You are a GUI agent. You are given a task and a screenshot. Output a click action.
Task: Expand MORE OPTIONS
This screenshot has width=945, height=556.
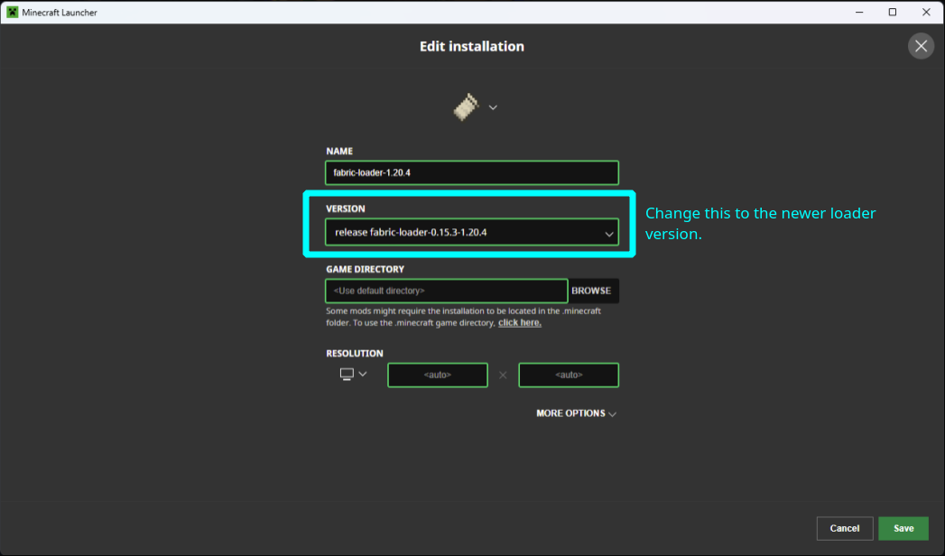click(x=573, y=413)
